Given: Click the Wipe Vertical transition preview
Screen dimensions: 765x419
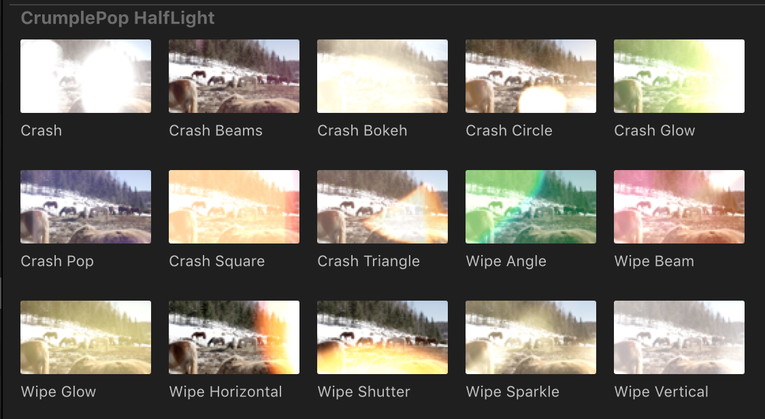Looking at the screenshot, I should click(x=679, y=337).
